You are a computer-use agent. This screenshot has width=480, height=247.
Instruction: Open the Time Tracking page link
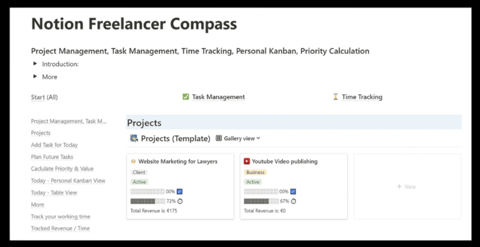(362, 97)
